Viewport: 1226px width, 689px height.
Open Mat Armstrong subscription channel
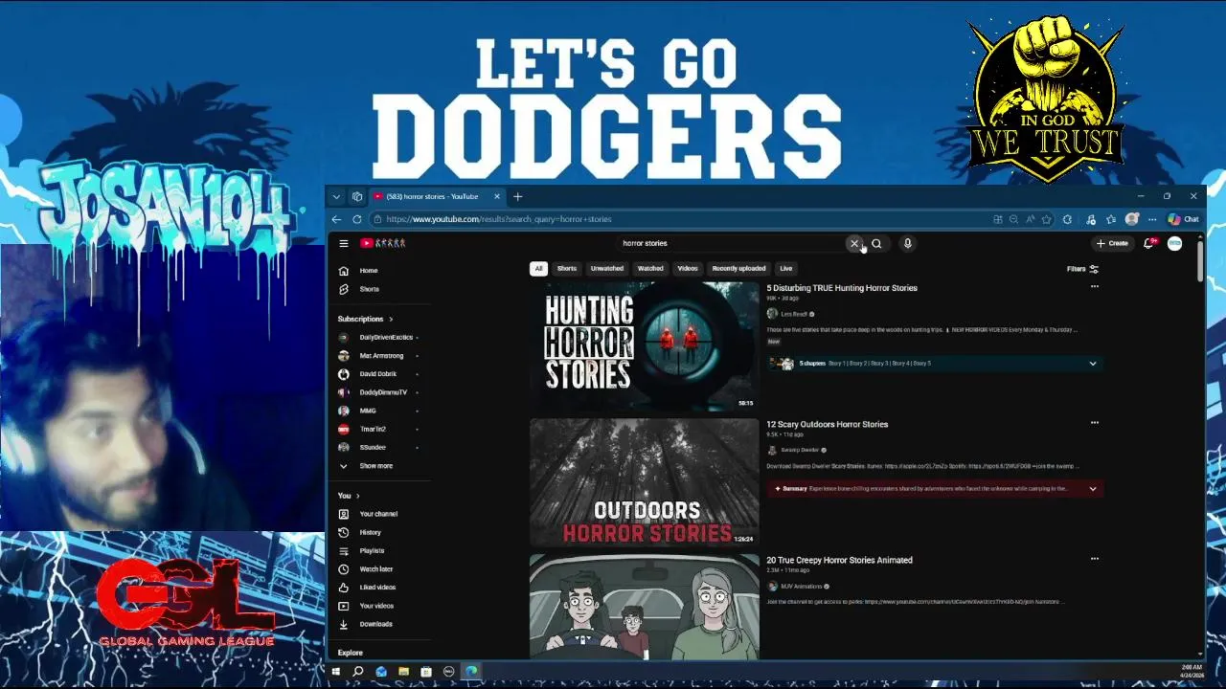(x=381, y=356)
